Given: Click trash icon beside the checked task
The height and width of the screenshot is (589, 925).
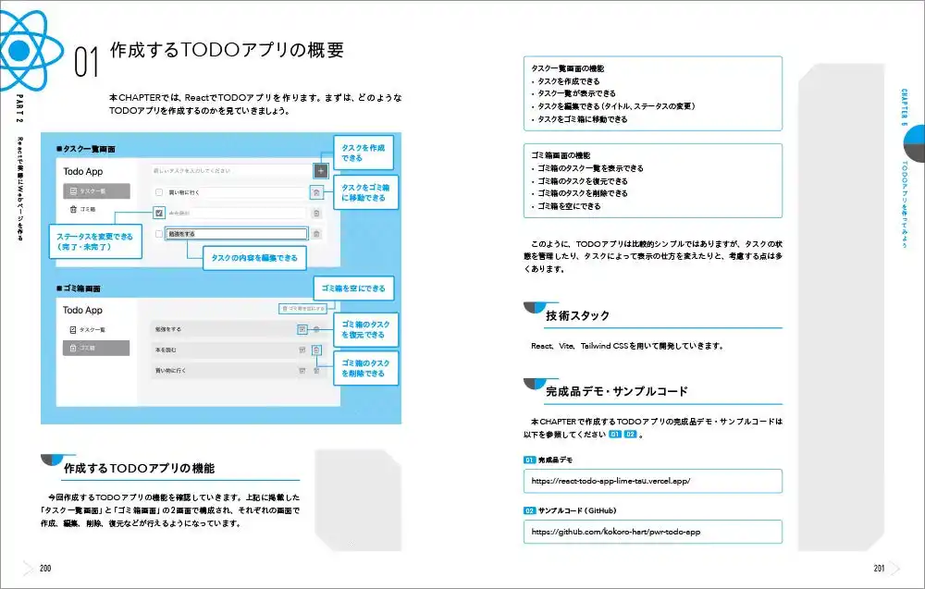Looking at the screenshot, I should [316, 213].
